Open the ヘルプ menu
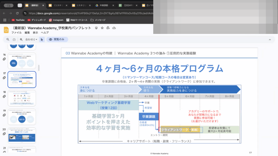Image resolution: width=278 pixels, height=156 pixels. (45, 33)
